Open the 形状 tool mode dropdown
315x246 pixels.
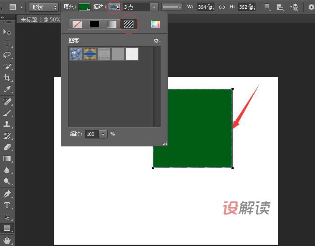pyautogui.click(x=44, y=7)
